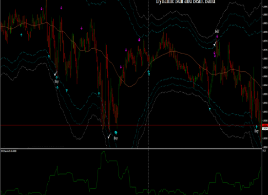This screenshot has height=195, width=268.
Task: Click the Dynamic Bull and Bear Band title
Action: click(186, 2)
